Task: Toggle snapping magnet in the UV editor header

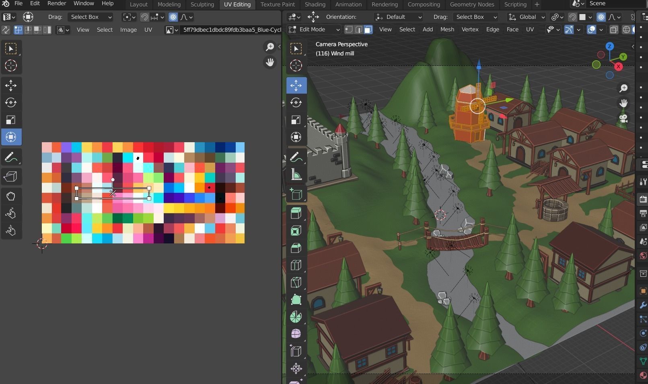Action: tap(144, 17)
